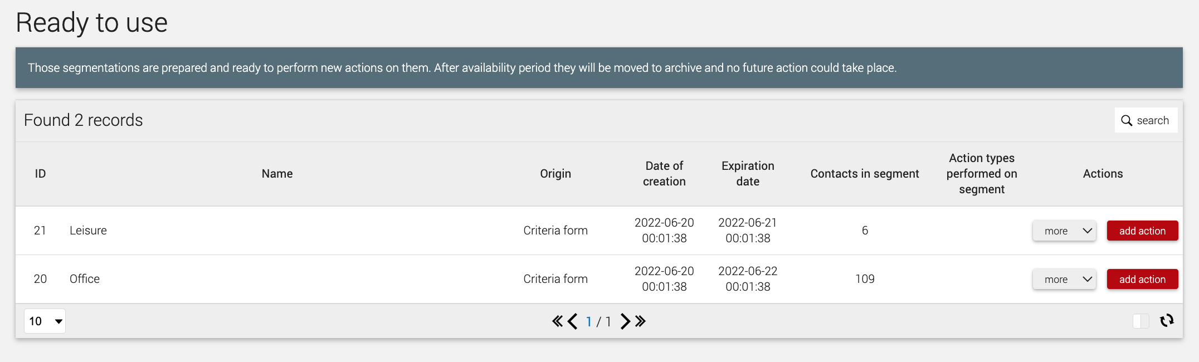This screenshot has width=1199, height=362.
Task: Go to the first page
Action: click(x=557, y=321)
